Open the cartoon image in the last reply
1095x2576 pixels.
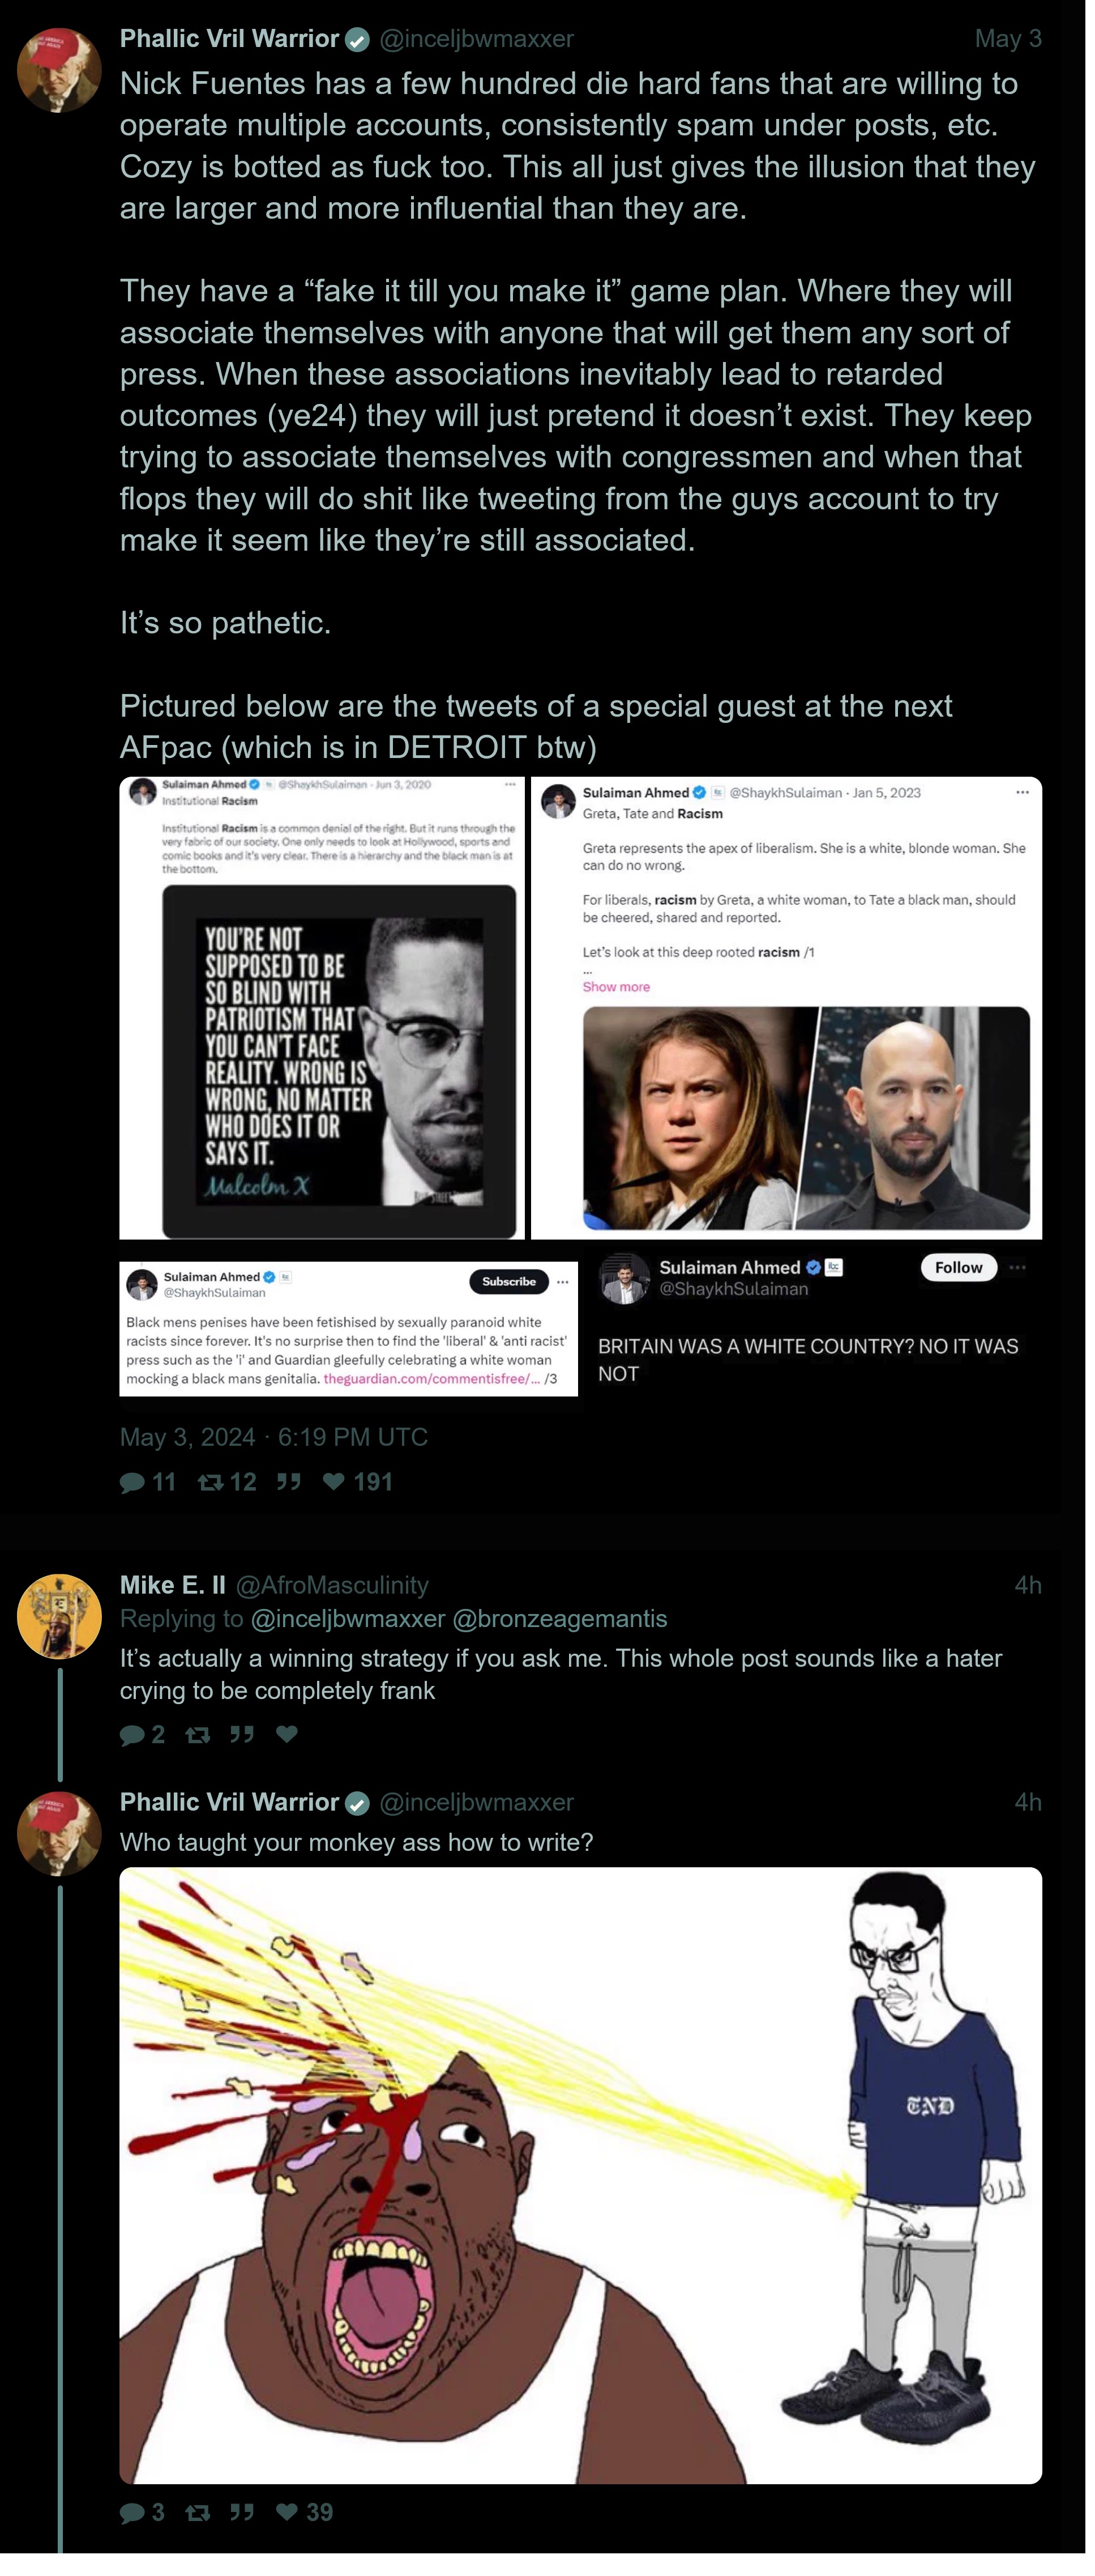(x=580, y=2176)
